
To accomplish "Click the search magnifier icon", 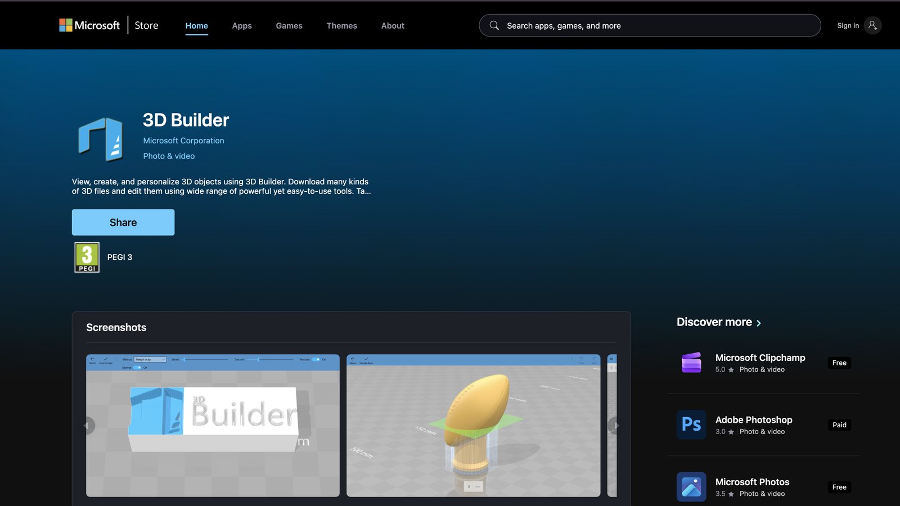I will click(494, 25).
